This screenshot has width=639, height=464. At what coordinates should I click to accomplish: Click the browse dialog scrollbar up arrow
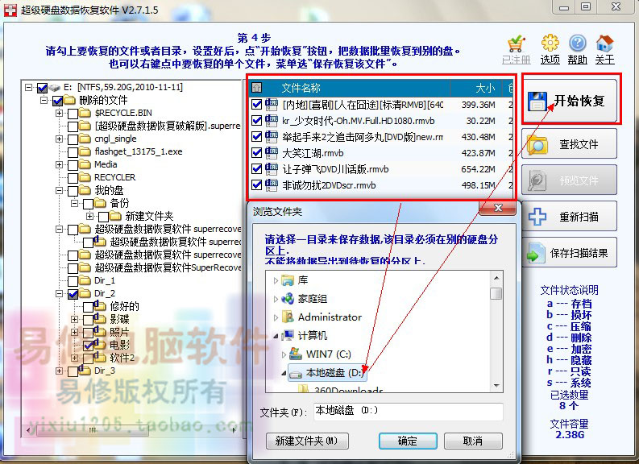tap(496, 278)
